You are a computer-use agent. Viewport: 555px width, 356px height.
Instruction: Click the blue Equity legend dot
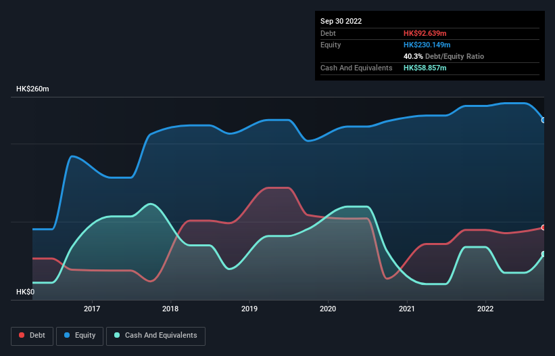click(x=67, y=335)
